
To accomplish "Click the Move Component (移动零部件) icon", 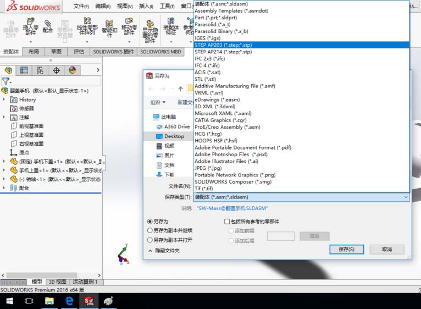I will tap(129, 21).
